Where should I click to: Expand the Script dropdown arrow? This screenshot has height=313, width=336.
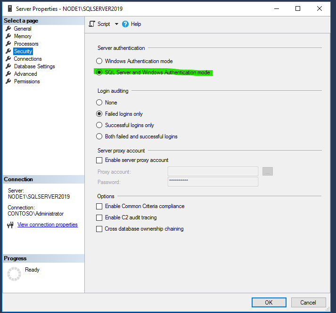coord(116,24)
